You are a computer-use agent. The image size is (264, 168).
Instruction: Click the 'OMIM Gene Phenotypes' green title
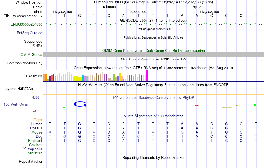pyautogui.click(x=153, y=51)
